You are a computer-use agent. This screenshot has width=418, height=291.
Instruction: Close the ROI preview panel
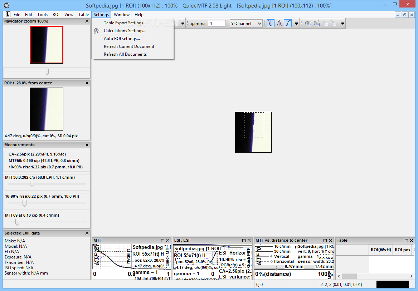click(x=87, y=83)
